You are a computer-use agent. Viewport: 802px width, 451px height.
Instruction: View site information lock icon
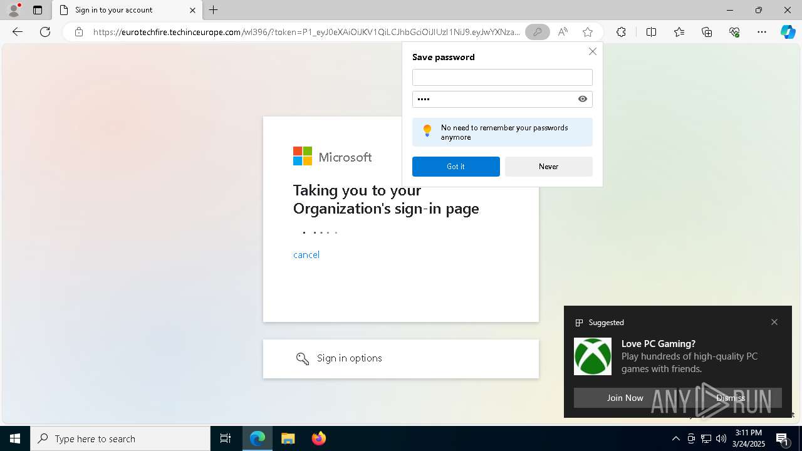(x=79, y=32)
